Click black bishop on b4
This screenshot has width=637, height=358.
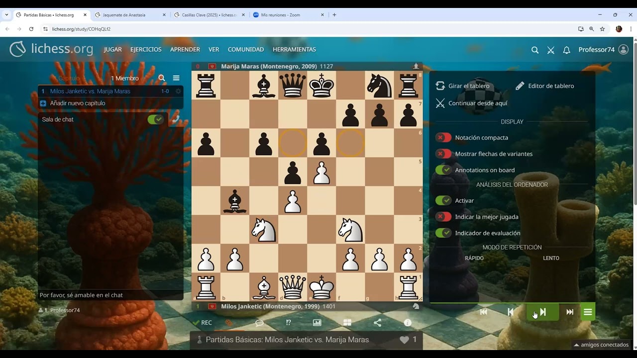235,201
